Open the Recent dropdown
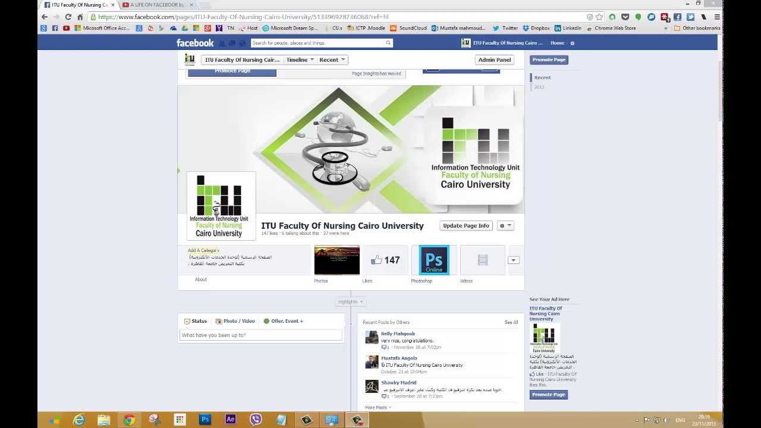The width and height of the screenshot is (761, 428). coord(332,59)
